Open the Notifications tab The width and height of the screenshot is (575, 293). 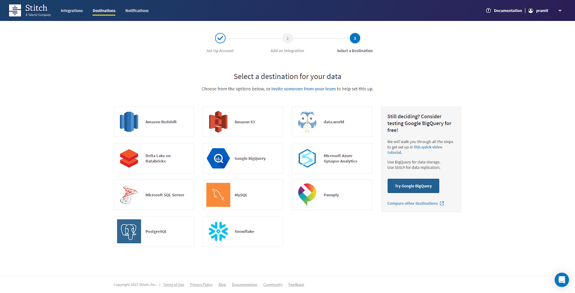point(137,11)
